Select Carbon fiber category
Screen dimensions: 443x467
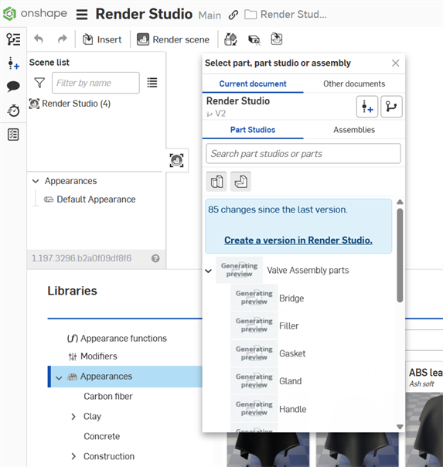pyautogui.click(x=108, y=397)
